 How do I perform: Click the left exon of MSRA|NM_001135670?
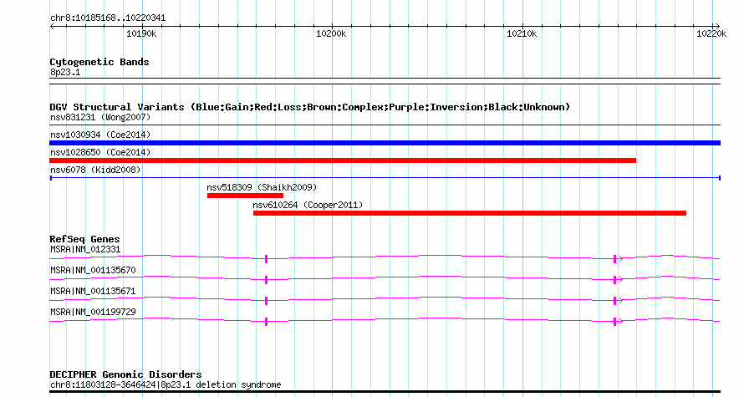click(266, 280)
